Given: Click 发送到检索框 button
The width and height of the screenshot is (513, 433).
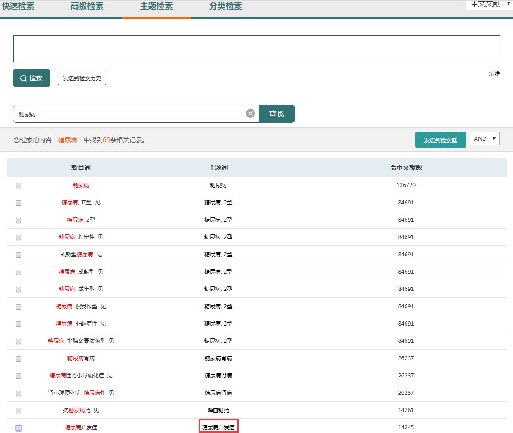Looking at the screenshot, I should click(x=440, y=140).
